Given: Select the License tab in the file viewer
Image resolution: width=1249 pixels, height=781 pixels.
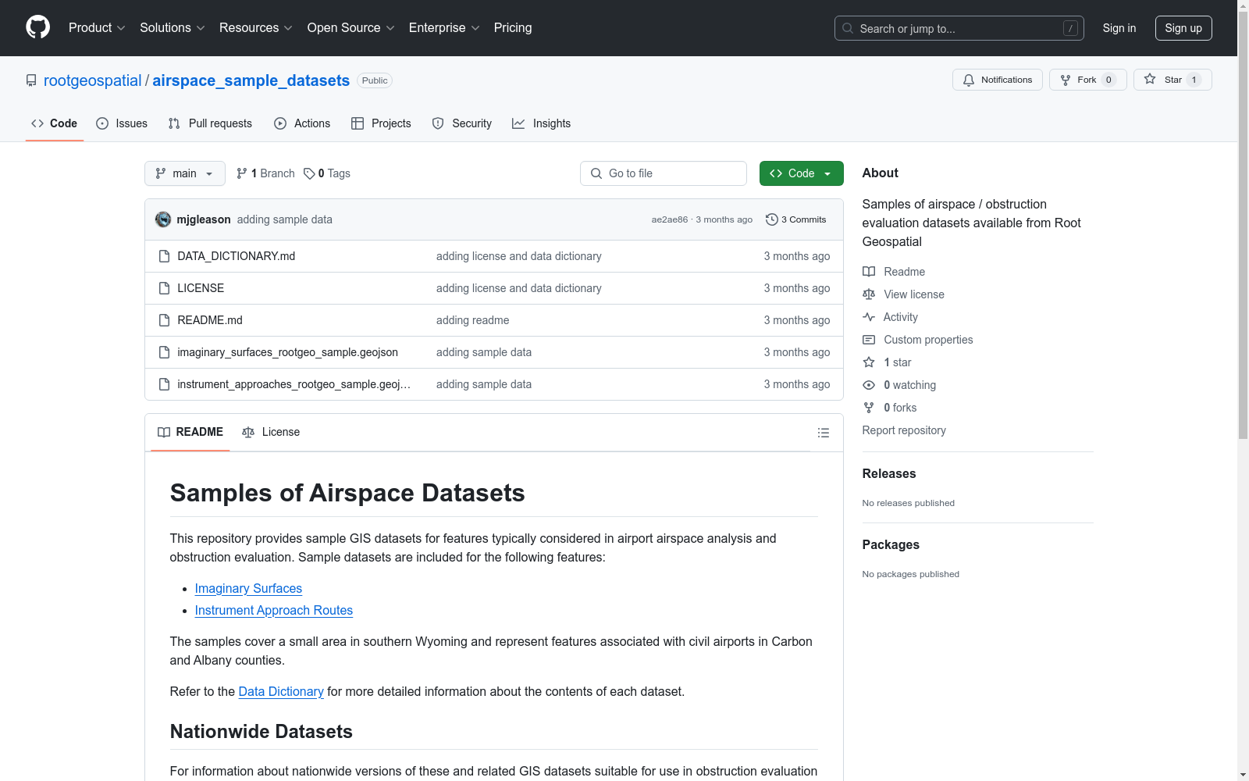Looking at the screenshot, I should click(271, 432).
